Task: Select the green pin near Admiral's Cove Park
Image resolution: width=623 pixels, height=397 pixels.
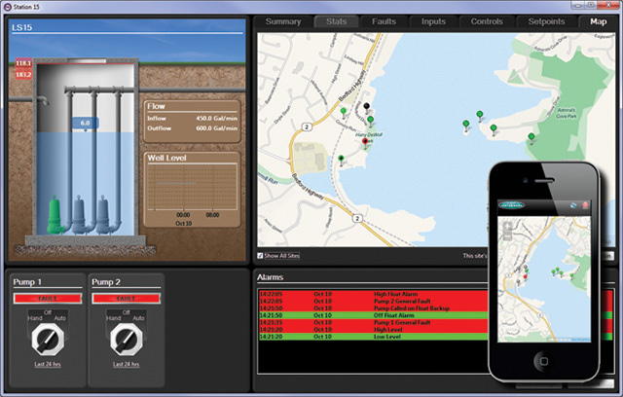Action: (531, 137)
